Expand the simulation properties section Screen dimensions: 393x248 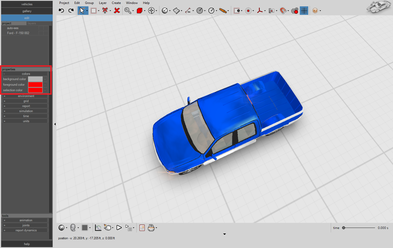(25, 111)
